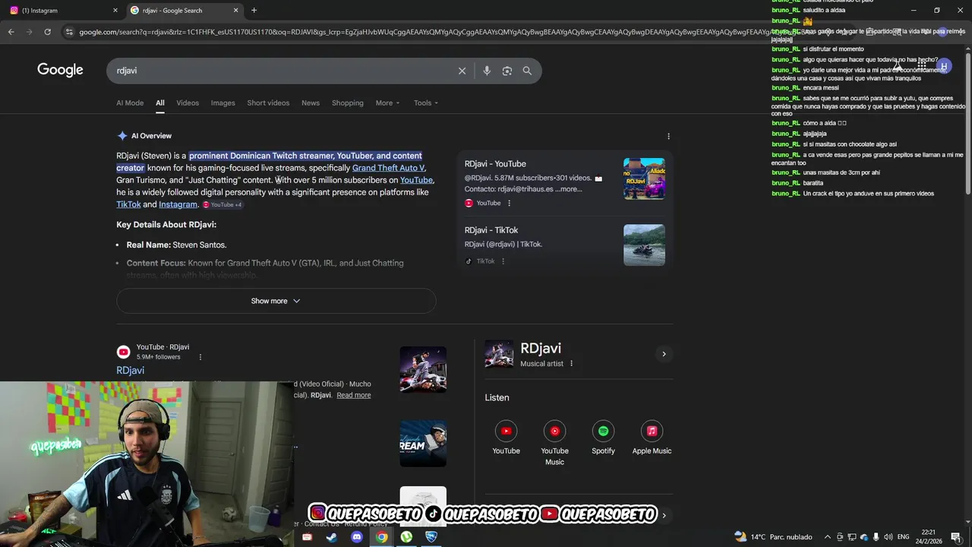Screen dimensions: 972x547
Task: Focus the Google search input field
Action: click(281, 71)
